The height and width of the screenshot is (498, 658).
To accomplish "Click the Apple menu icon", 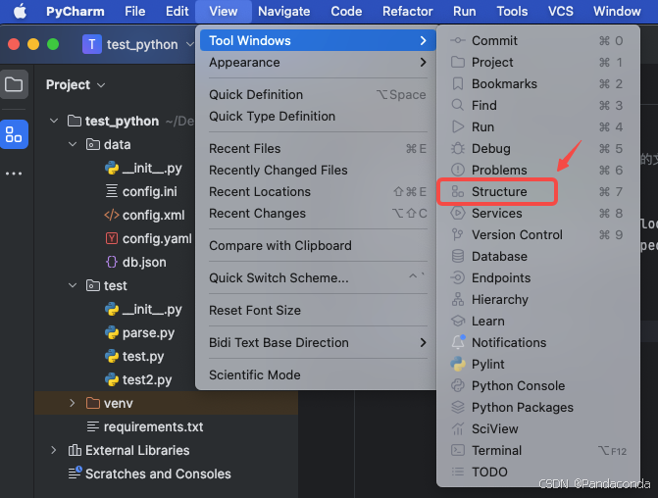I will (x=20, y=12).
